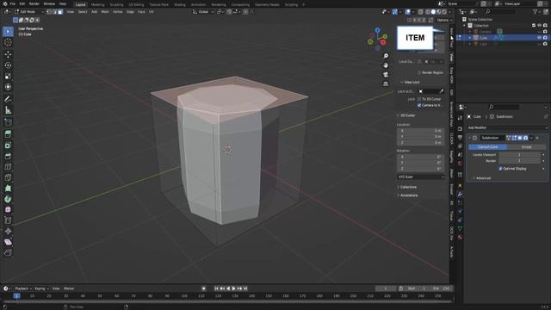551x310 pixels.
Task: Select the Spin tool
Action: point(8,199)
